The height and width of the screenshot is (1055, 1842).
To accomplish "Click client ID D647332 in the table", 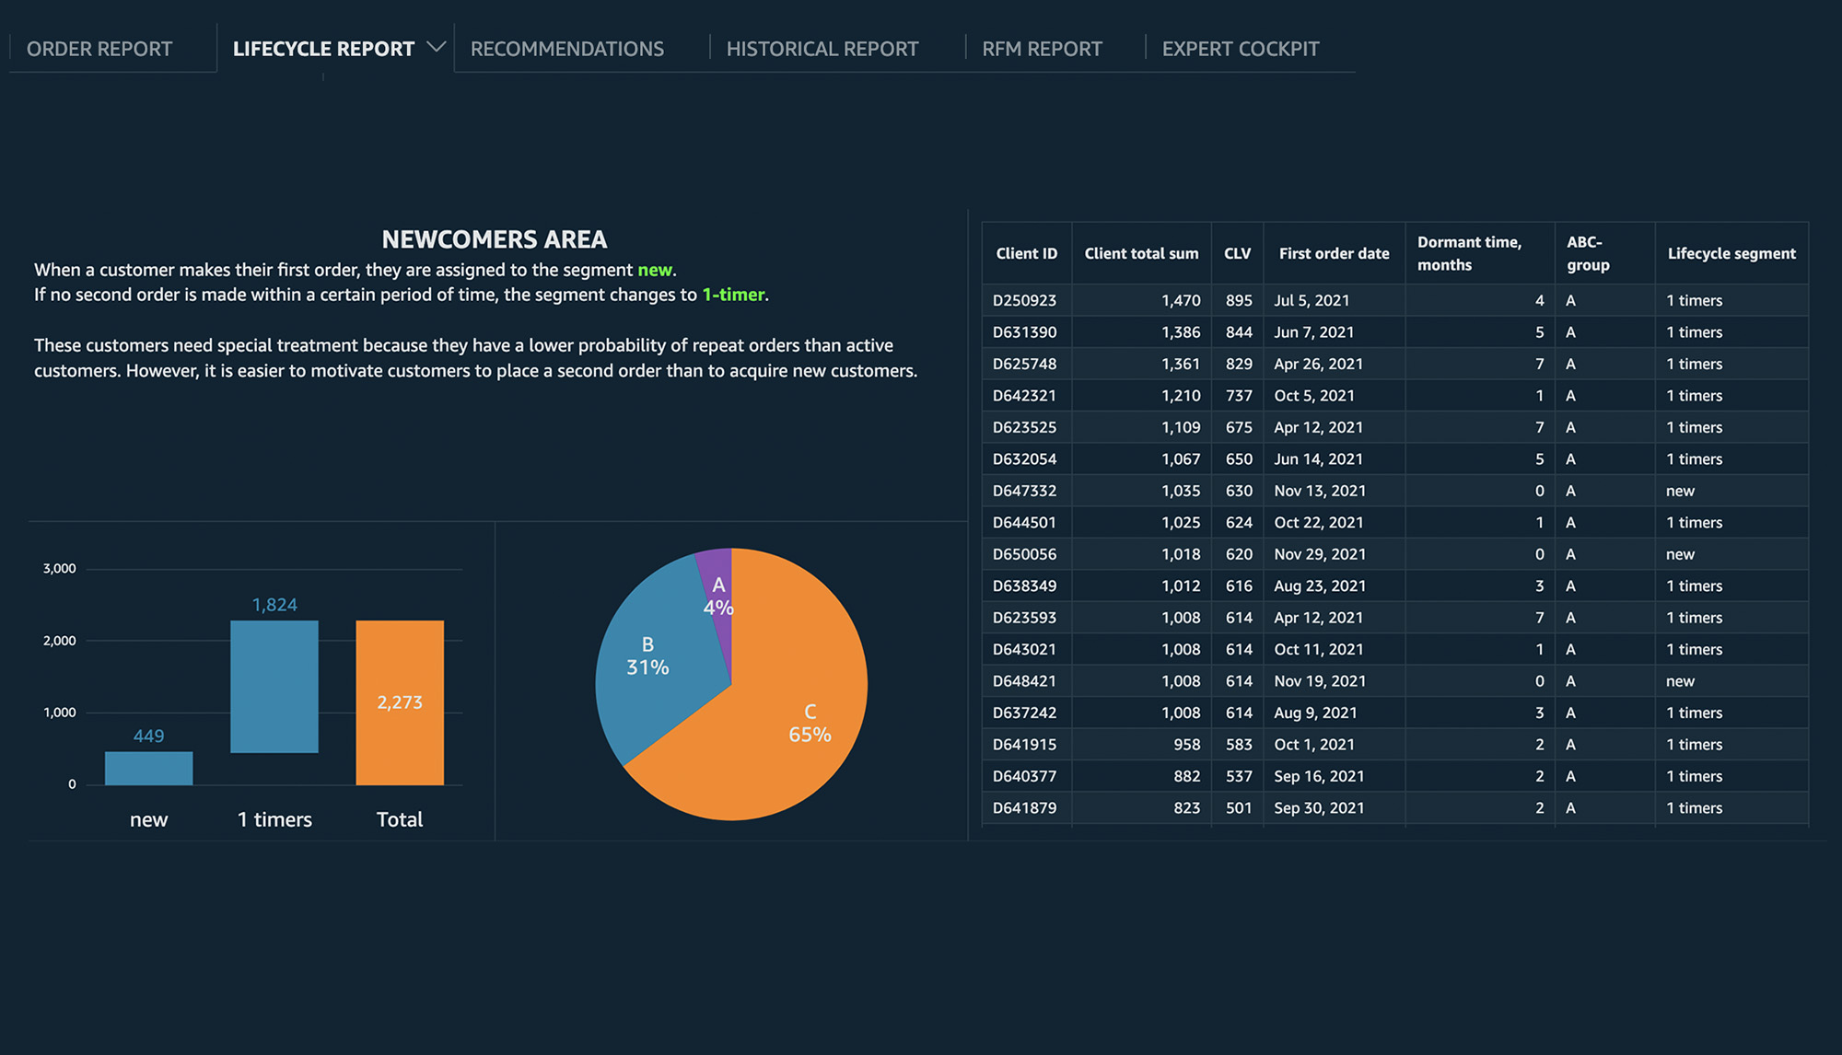I will (x=1024, y=491).
